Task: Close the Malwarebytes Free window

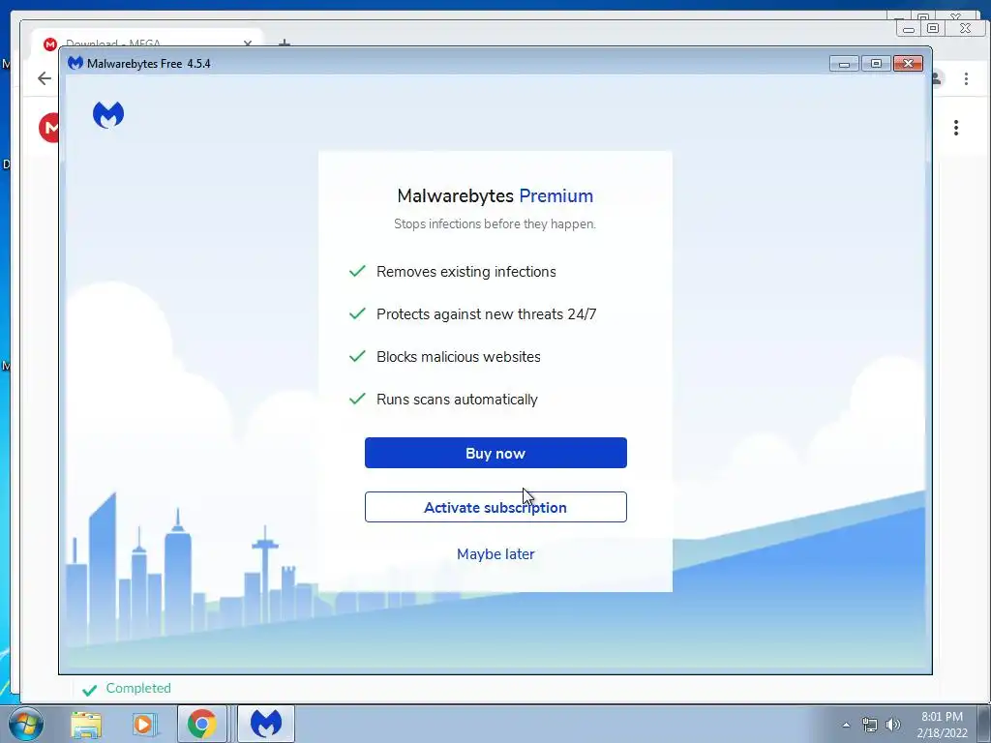Action: [x=908, y=63]
